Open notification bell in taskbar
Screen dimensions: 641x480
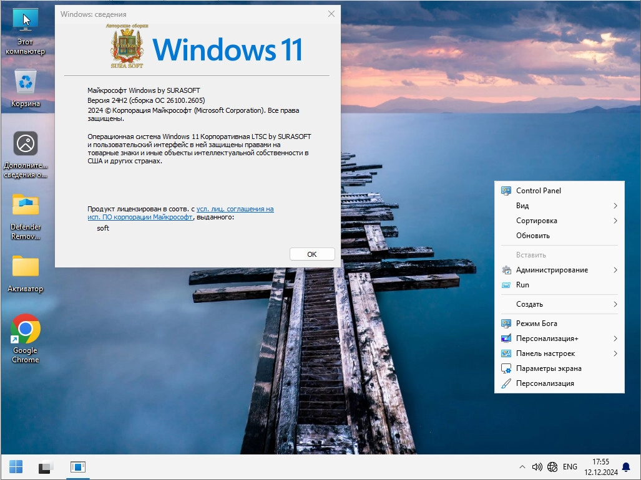[626, 467]
